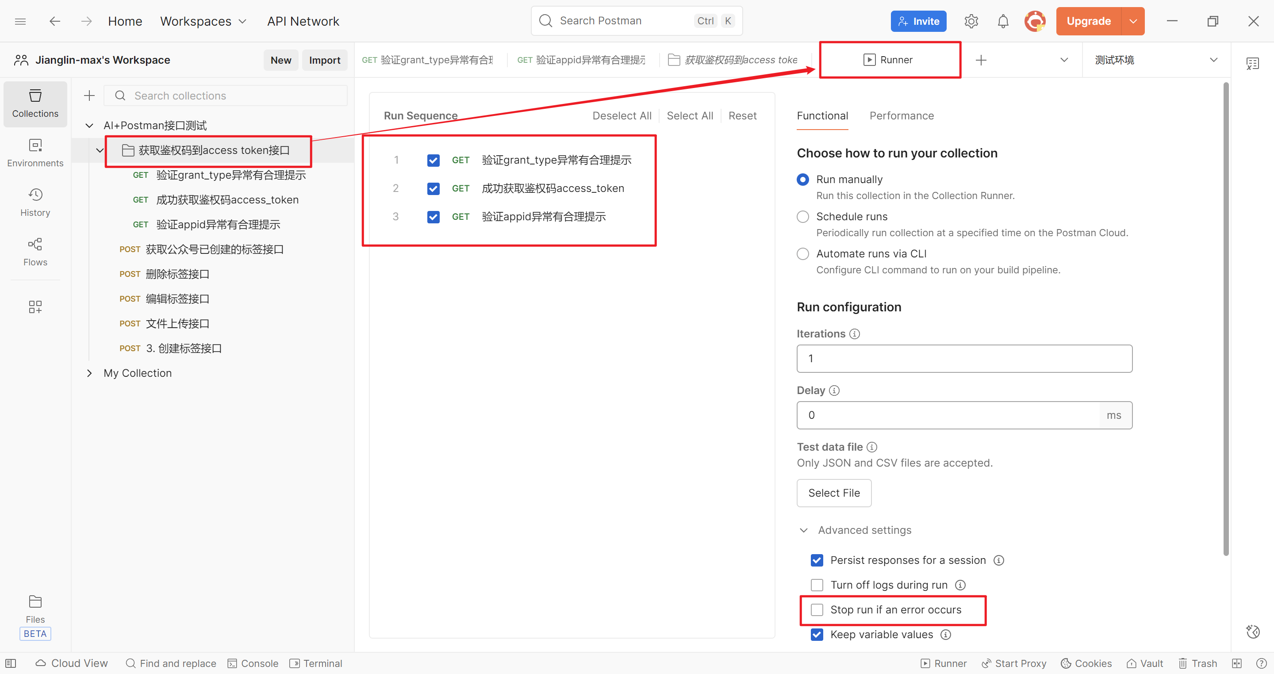Click the Invite button
Viewport: 1274px width, 674px height.
[918, 21]
